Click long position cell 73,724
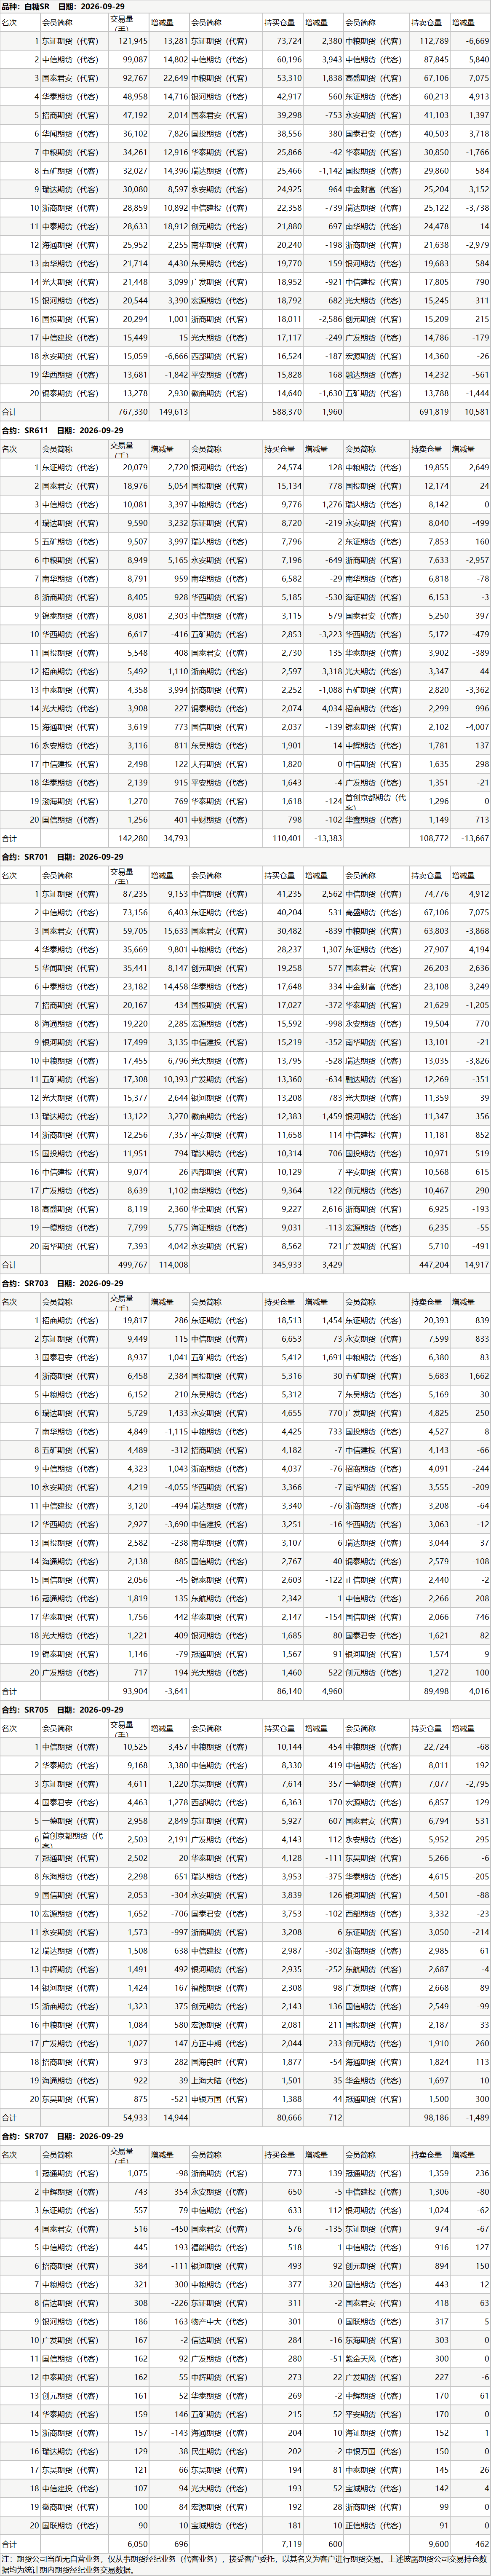Viewport: 491px width, 2576px height. pyautogui.click(x=288, y=41)
